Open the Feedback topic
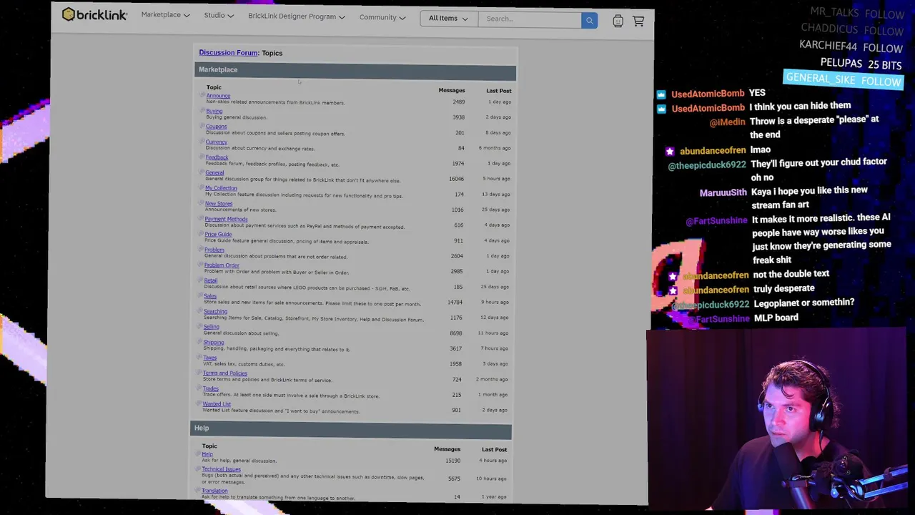The image size is (915, 515). (x=217, y=157)
